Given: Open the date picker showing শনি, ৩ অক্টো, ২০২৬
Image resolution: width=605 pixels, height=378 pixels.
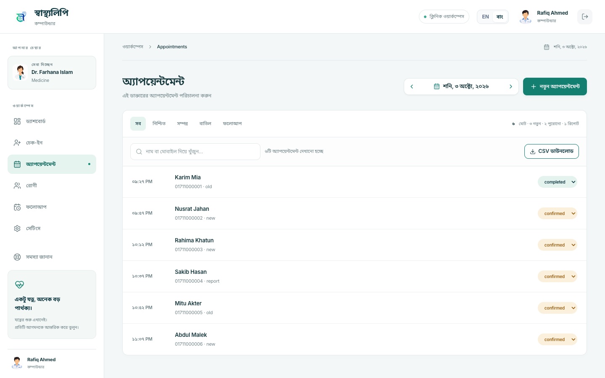Looking at the screenshot, I should [461, 87].
